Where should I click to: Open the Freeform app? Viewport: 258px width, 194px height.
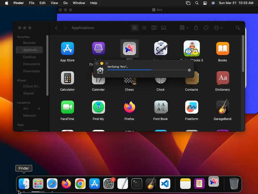(191, 107)
